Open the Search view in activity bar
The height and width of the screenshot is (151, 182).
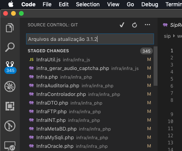coord(10,47)
